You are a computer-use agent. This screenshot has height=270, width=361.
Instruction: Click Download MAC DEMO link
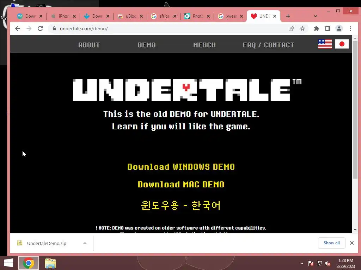(x=181, y=184)
